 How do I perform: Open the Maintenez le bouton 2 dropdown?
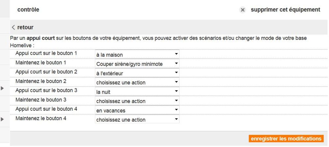(x=137, y=82)
